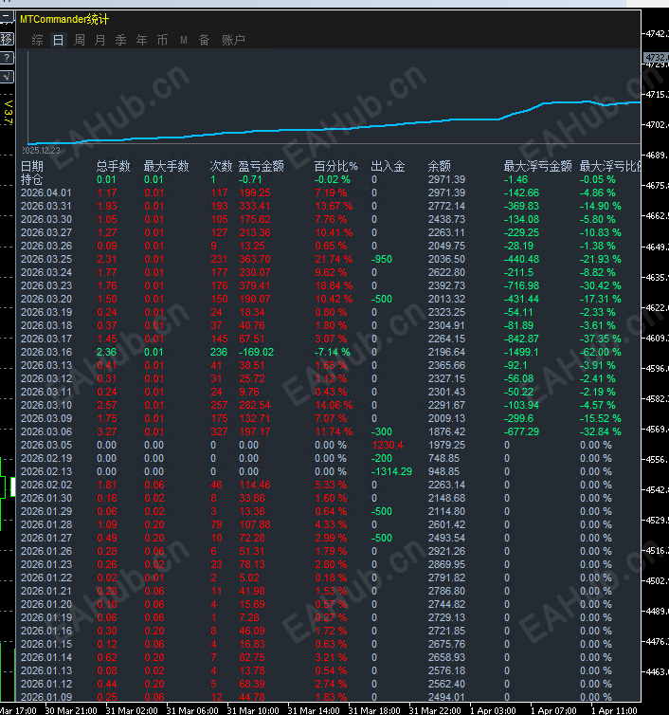
Task: Click profit 114.46 on 2026.02.02
Action: point(255,485)
